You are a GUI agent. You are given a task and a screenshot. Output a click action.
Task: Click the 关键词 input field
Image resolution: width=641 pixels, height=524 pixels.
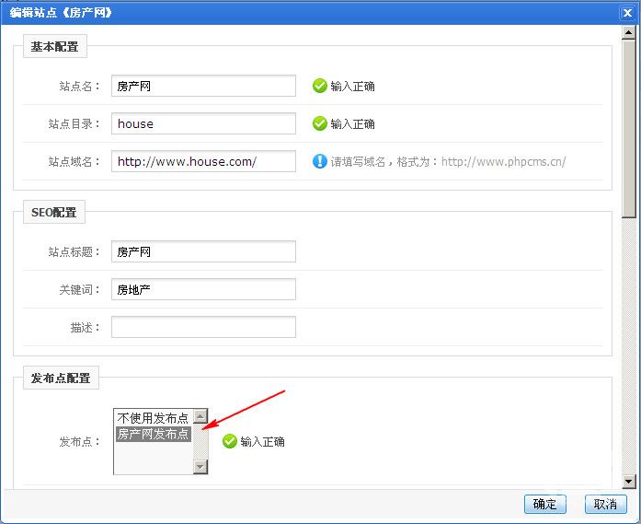203,289
